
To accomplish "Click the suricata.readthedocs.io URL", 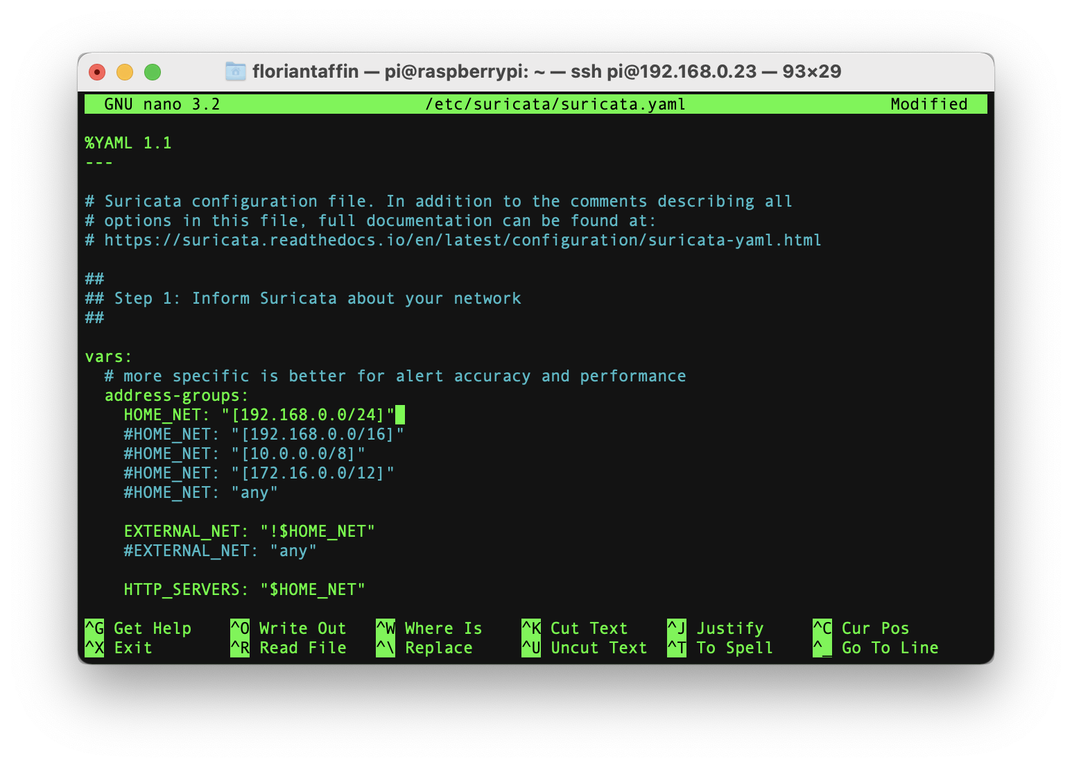I will pos(463,240).
